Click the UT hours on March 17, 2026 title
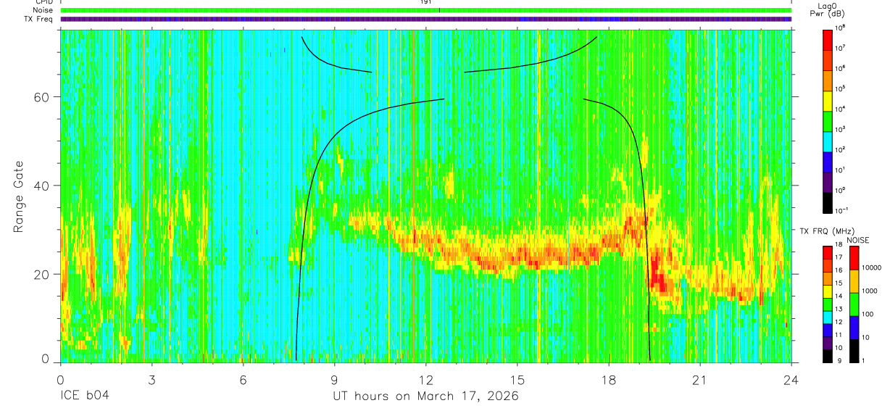This screenshot has height=411, width=890. coord(425,397)
